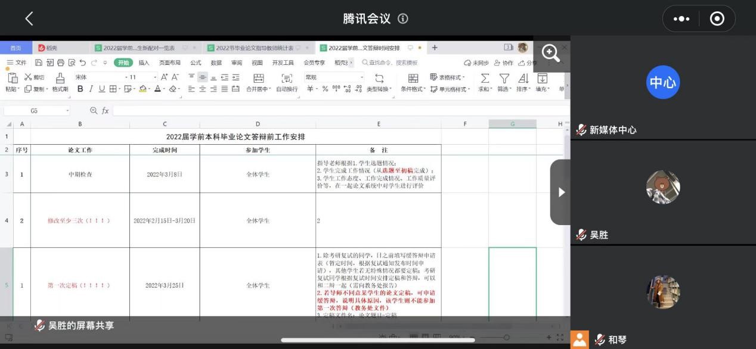The image size is (756, 349).
Task: Click the magnifier zoom icon
Action: click(x=550, y=54)
